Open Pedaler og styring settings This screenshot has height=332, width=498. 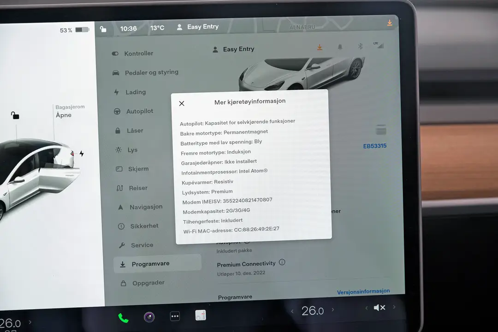145,72
